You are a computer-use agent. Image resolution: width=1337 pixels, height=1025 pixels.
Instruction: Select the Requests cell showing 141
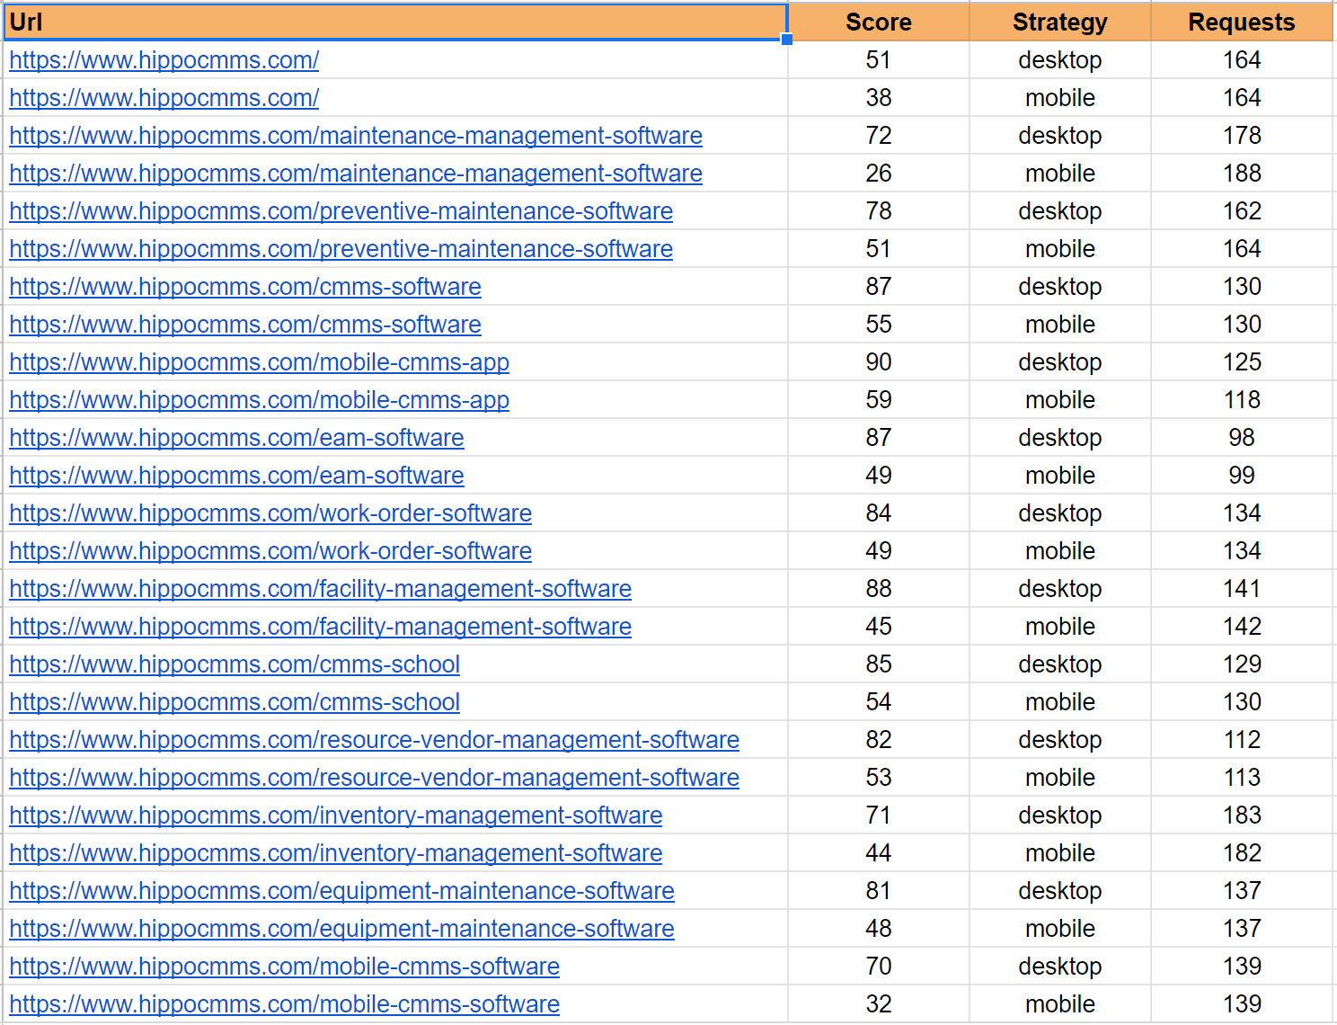click(x=1242, y=589)
